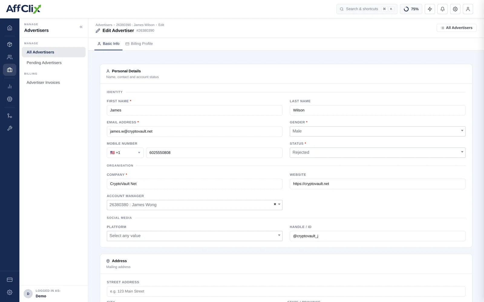Click the Email Address input field
Screen dimensions: 484x302
(195, 131)
